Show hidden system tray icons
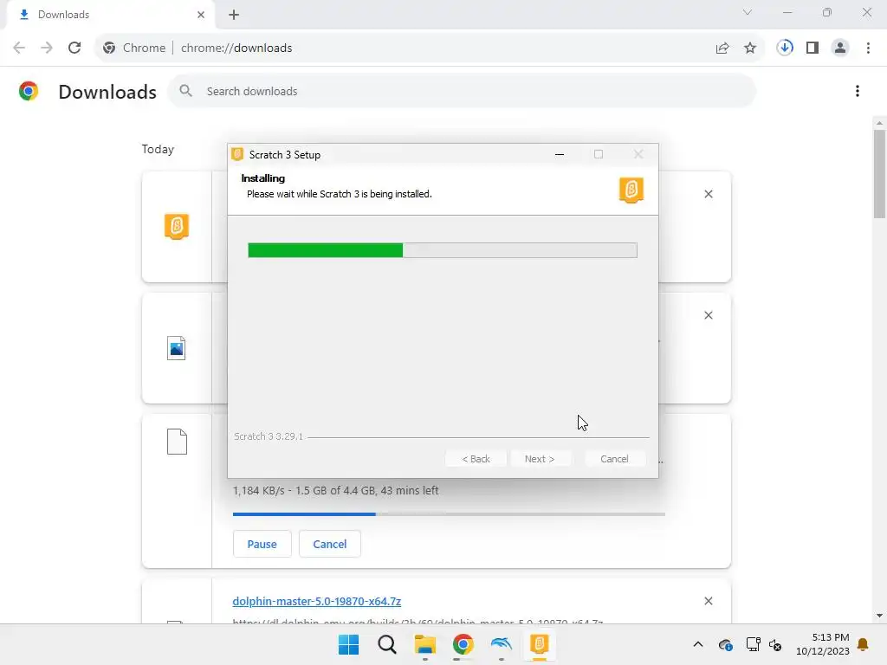 pyautogui.click(x=698, y=644)
